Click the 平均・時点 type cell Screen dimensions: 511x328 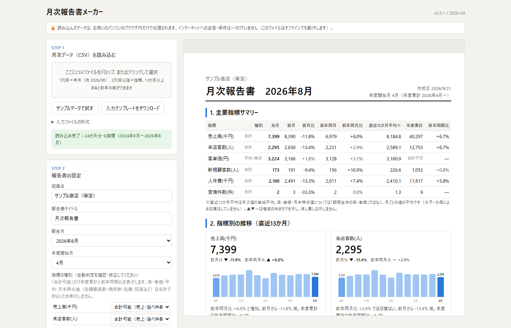click(253, 158)
